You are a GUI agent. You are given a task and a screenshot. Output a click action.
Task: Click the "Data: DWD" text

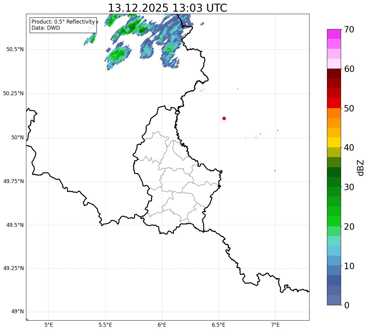[x=46, y=28]
